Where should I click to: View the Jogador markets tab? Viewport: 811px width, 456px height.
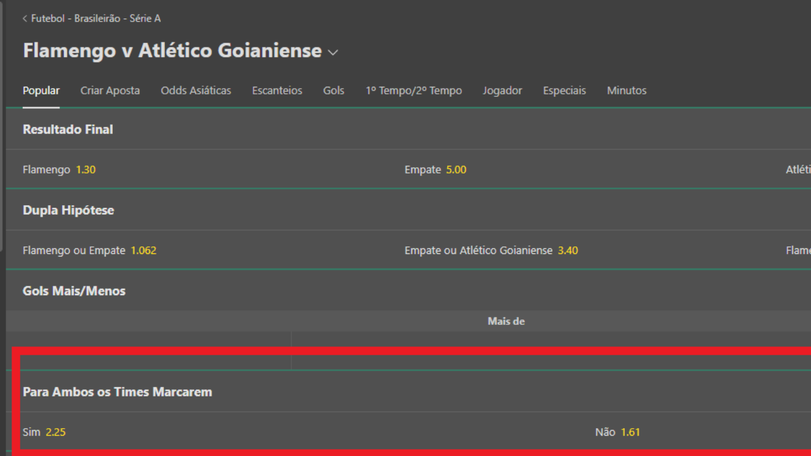[502, 91]
